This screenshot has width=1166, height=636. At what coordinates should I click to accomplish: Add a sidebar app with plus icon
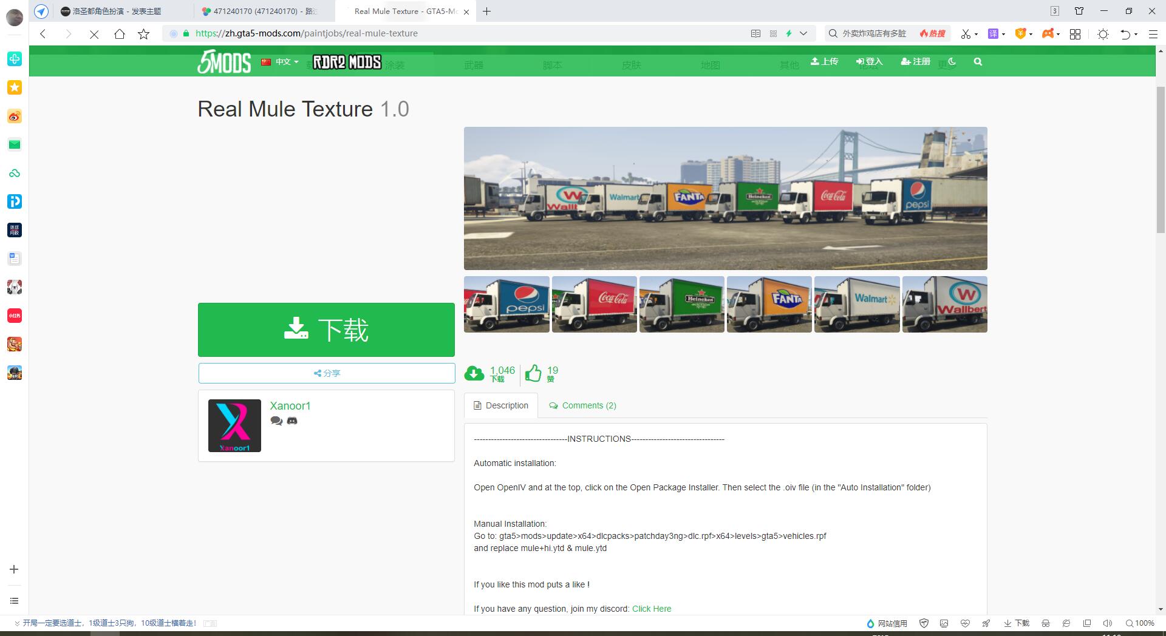(15, 569)
